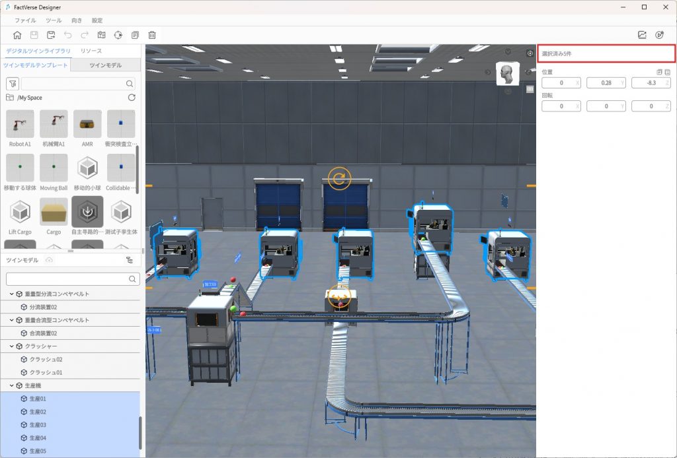The width and height of the screenshot is (677, 458).
Task: Click the trash delete icon in toolbar
Action: pos(152,35)
